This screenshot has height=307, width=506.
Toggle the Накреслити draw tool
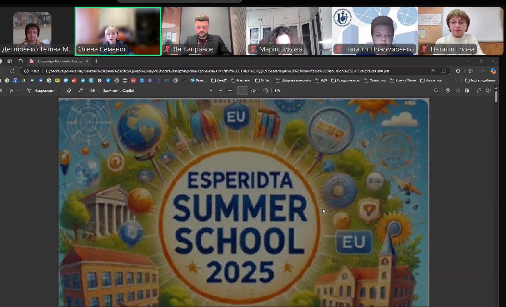coord(41,91)
